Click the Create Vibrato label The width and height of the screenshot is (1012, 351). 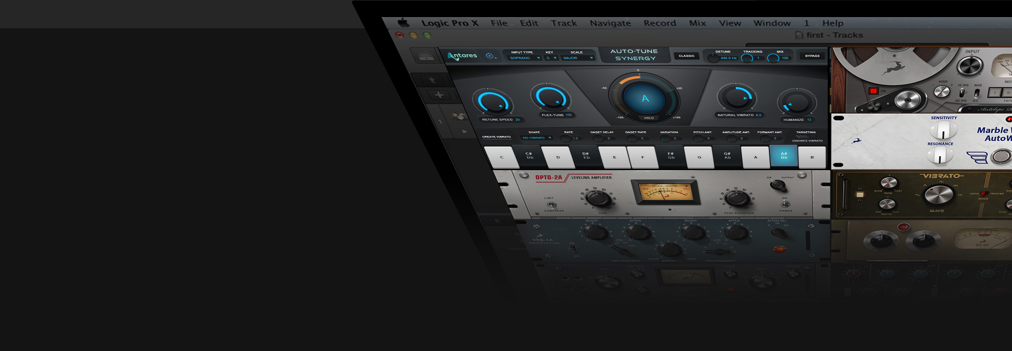[x=496, y=137]
